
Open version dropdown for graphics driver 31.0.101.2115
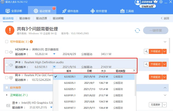click(51, 107)
